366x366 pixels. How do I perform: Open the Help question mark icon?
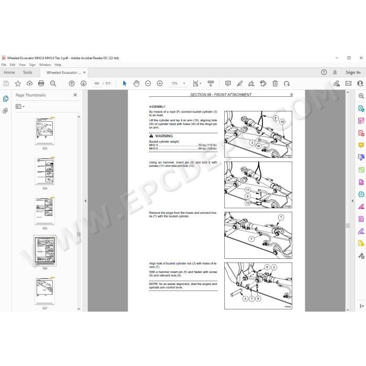click(x=324, y=72)
